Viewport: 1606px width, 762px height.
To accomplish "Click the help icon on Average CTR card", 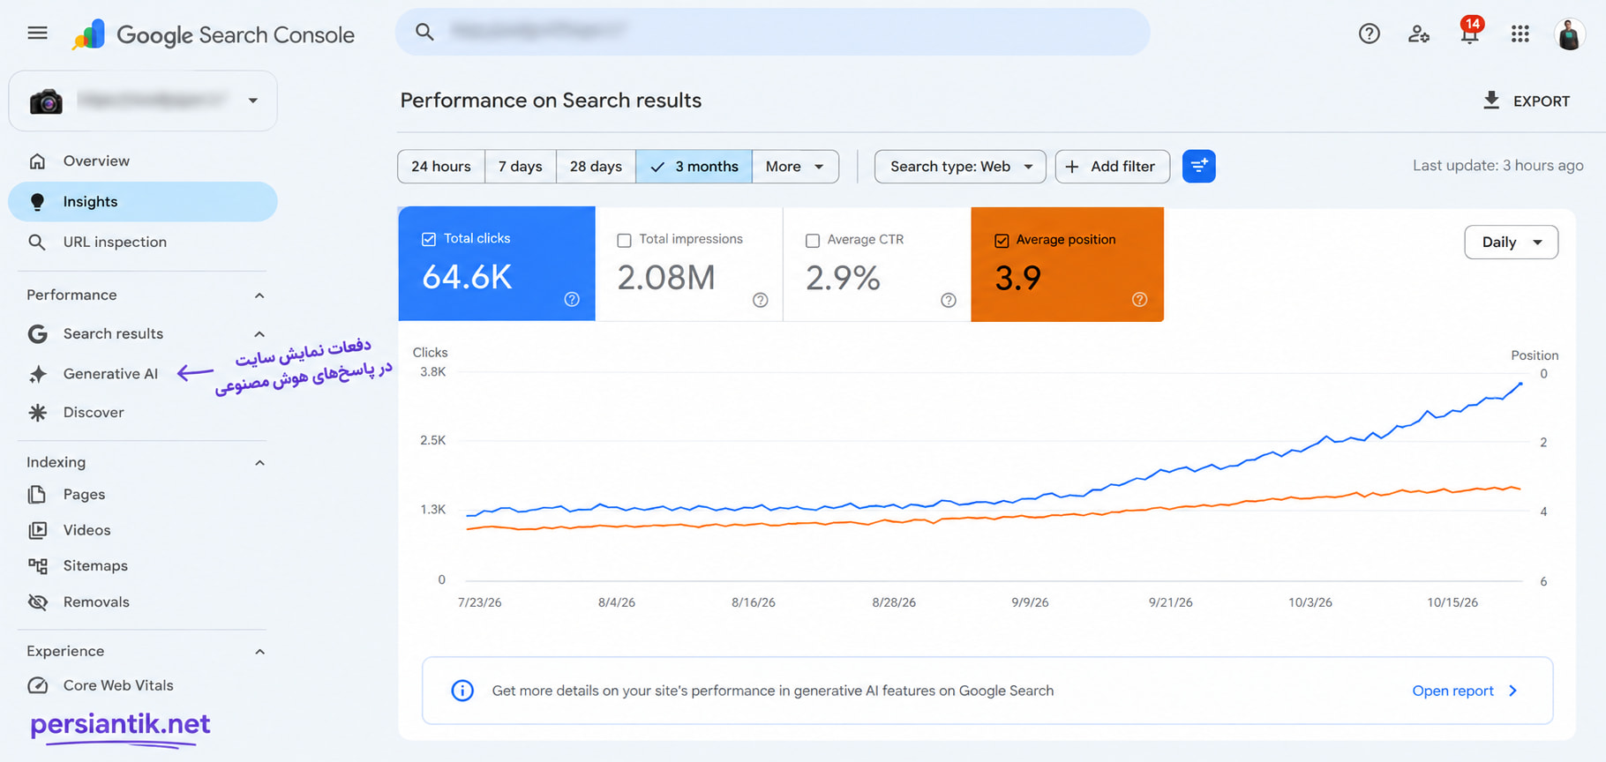I will tap(949, 300).
